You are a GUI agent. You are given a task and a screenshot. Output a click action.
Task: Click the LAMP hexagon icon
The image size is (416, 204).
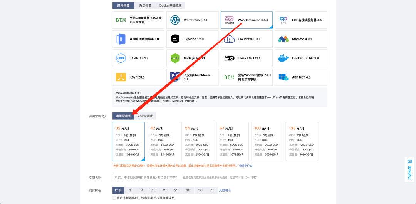121,58
